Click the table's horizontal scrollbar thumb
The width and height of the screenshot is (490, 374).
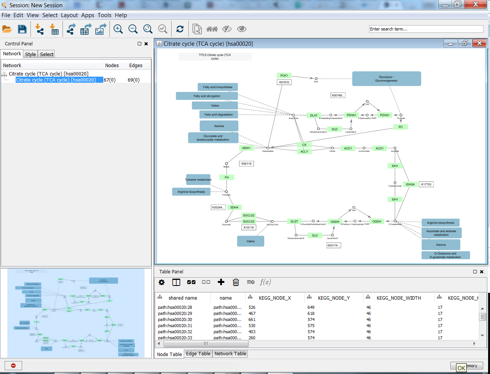click(206, 344)
